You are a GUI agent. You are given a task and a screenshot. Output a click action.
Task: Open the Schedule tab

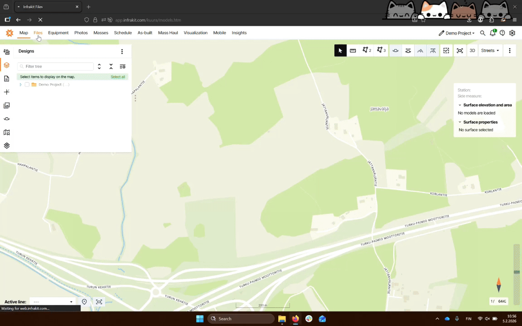tap(123, 33)
